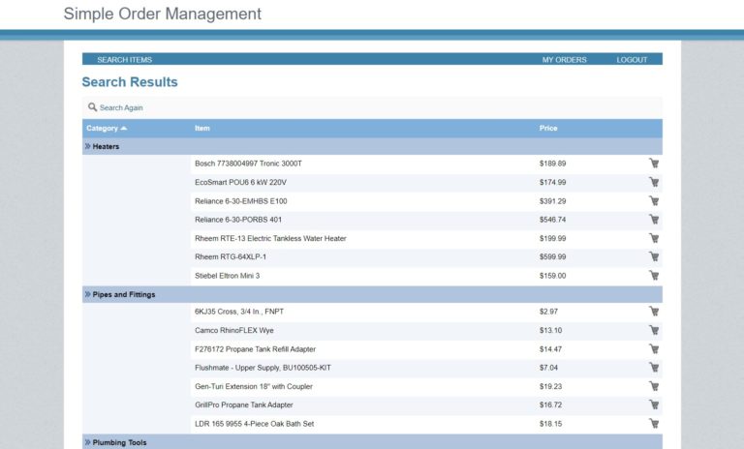Go to My Orders
Viewport: 744px width, 449px height.
tap(564, 60)
